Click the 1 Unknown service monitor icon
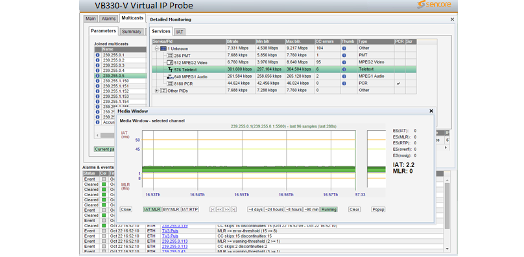The height and width of the screenshot is (257, 524). point(163,49)
